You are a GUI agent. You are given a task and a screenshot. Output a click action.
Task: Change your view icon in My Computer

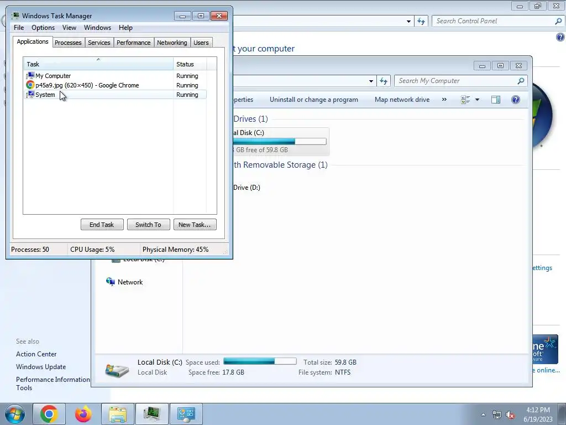[x=465, y=100]
